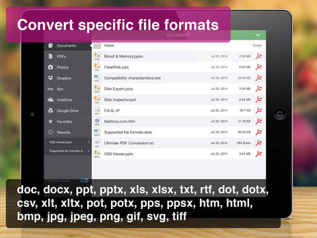Image resolution: width=317 pixels, height=238 pixels.
Task: Select the Photos camera icon
Action: click(x=50, y=67)
